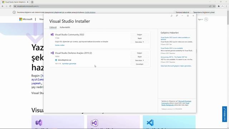
Task: Open news link Announcing .NET 6
Action: click(174, 57)
